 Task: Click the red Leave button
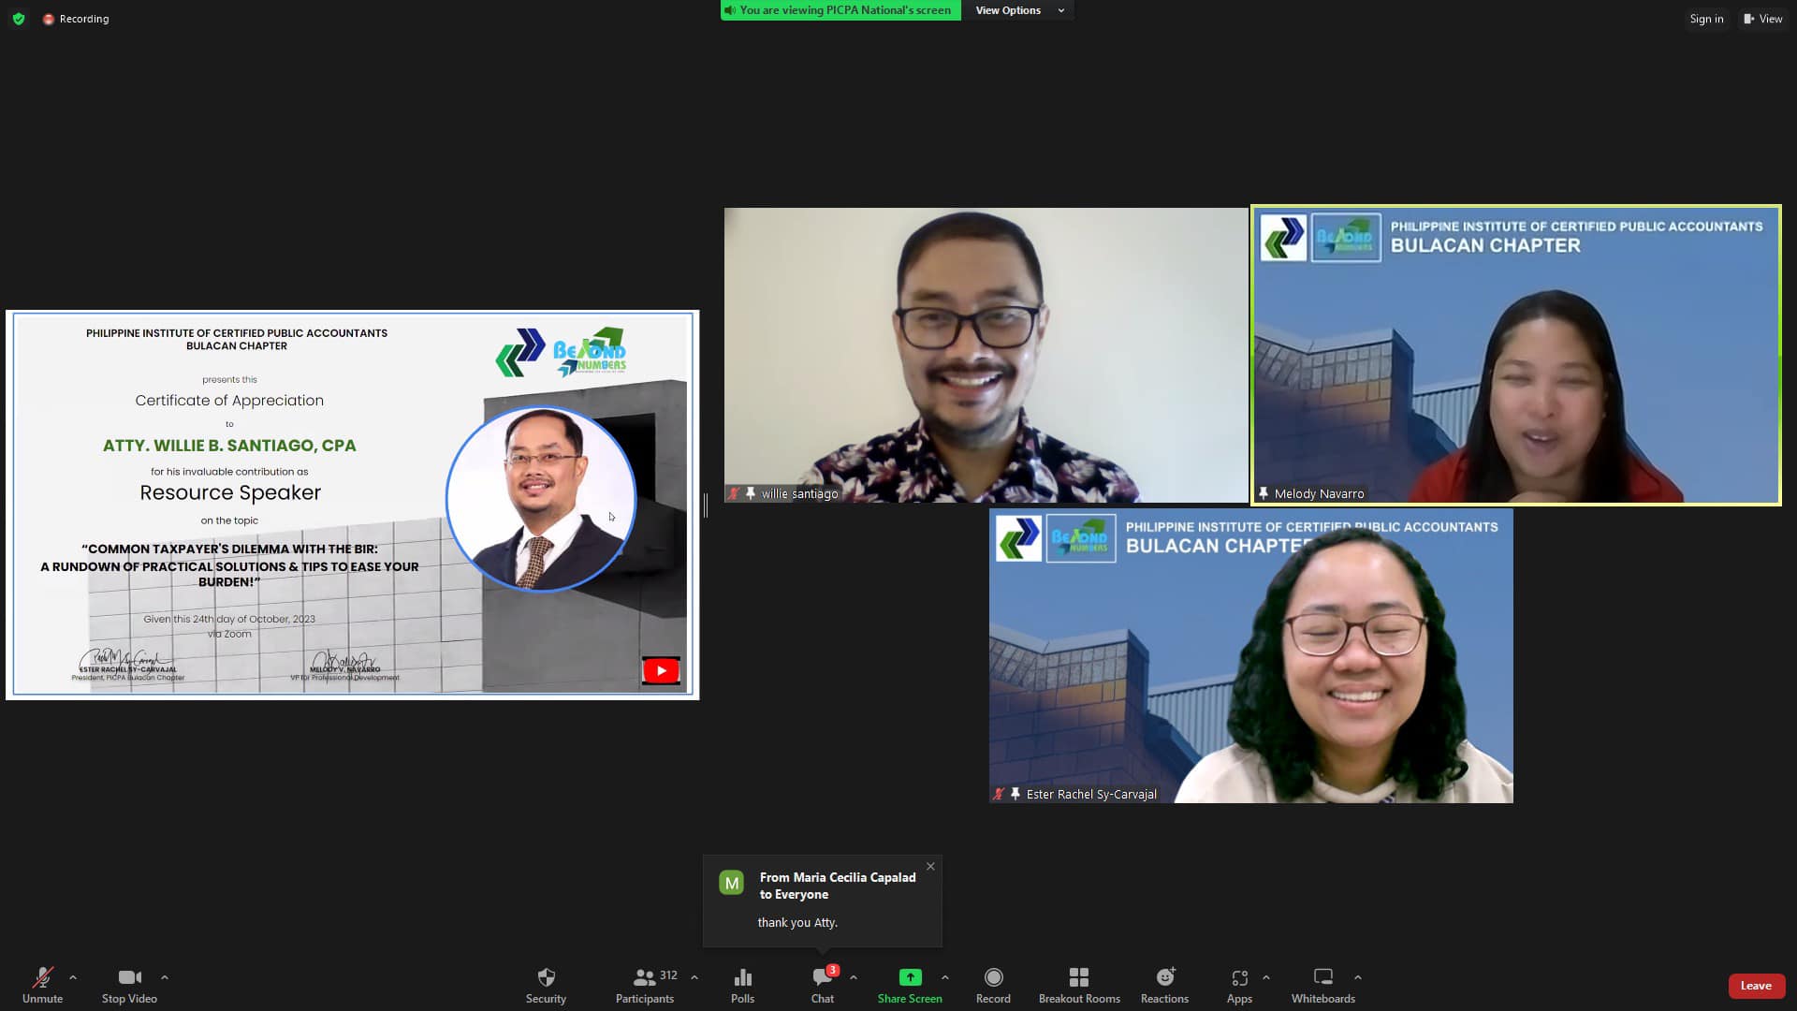(x=1756, y=986)
